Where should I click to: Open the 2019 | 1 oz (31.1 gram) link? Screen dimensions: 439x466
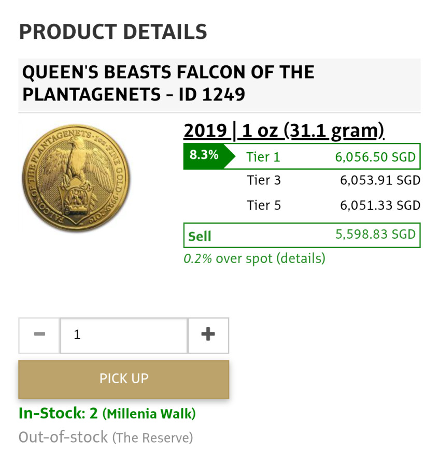(x=284, y=131)
